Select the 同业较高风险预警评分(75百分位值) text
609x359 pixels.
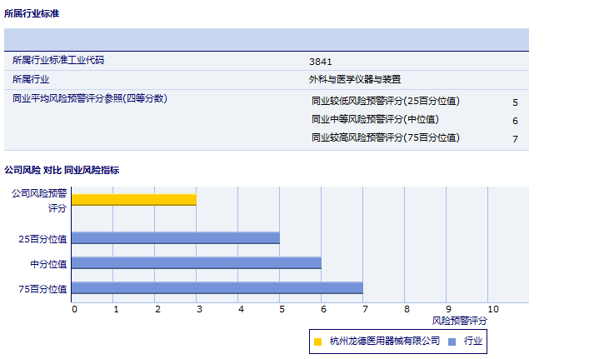coord(386,137)
